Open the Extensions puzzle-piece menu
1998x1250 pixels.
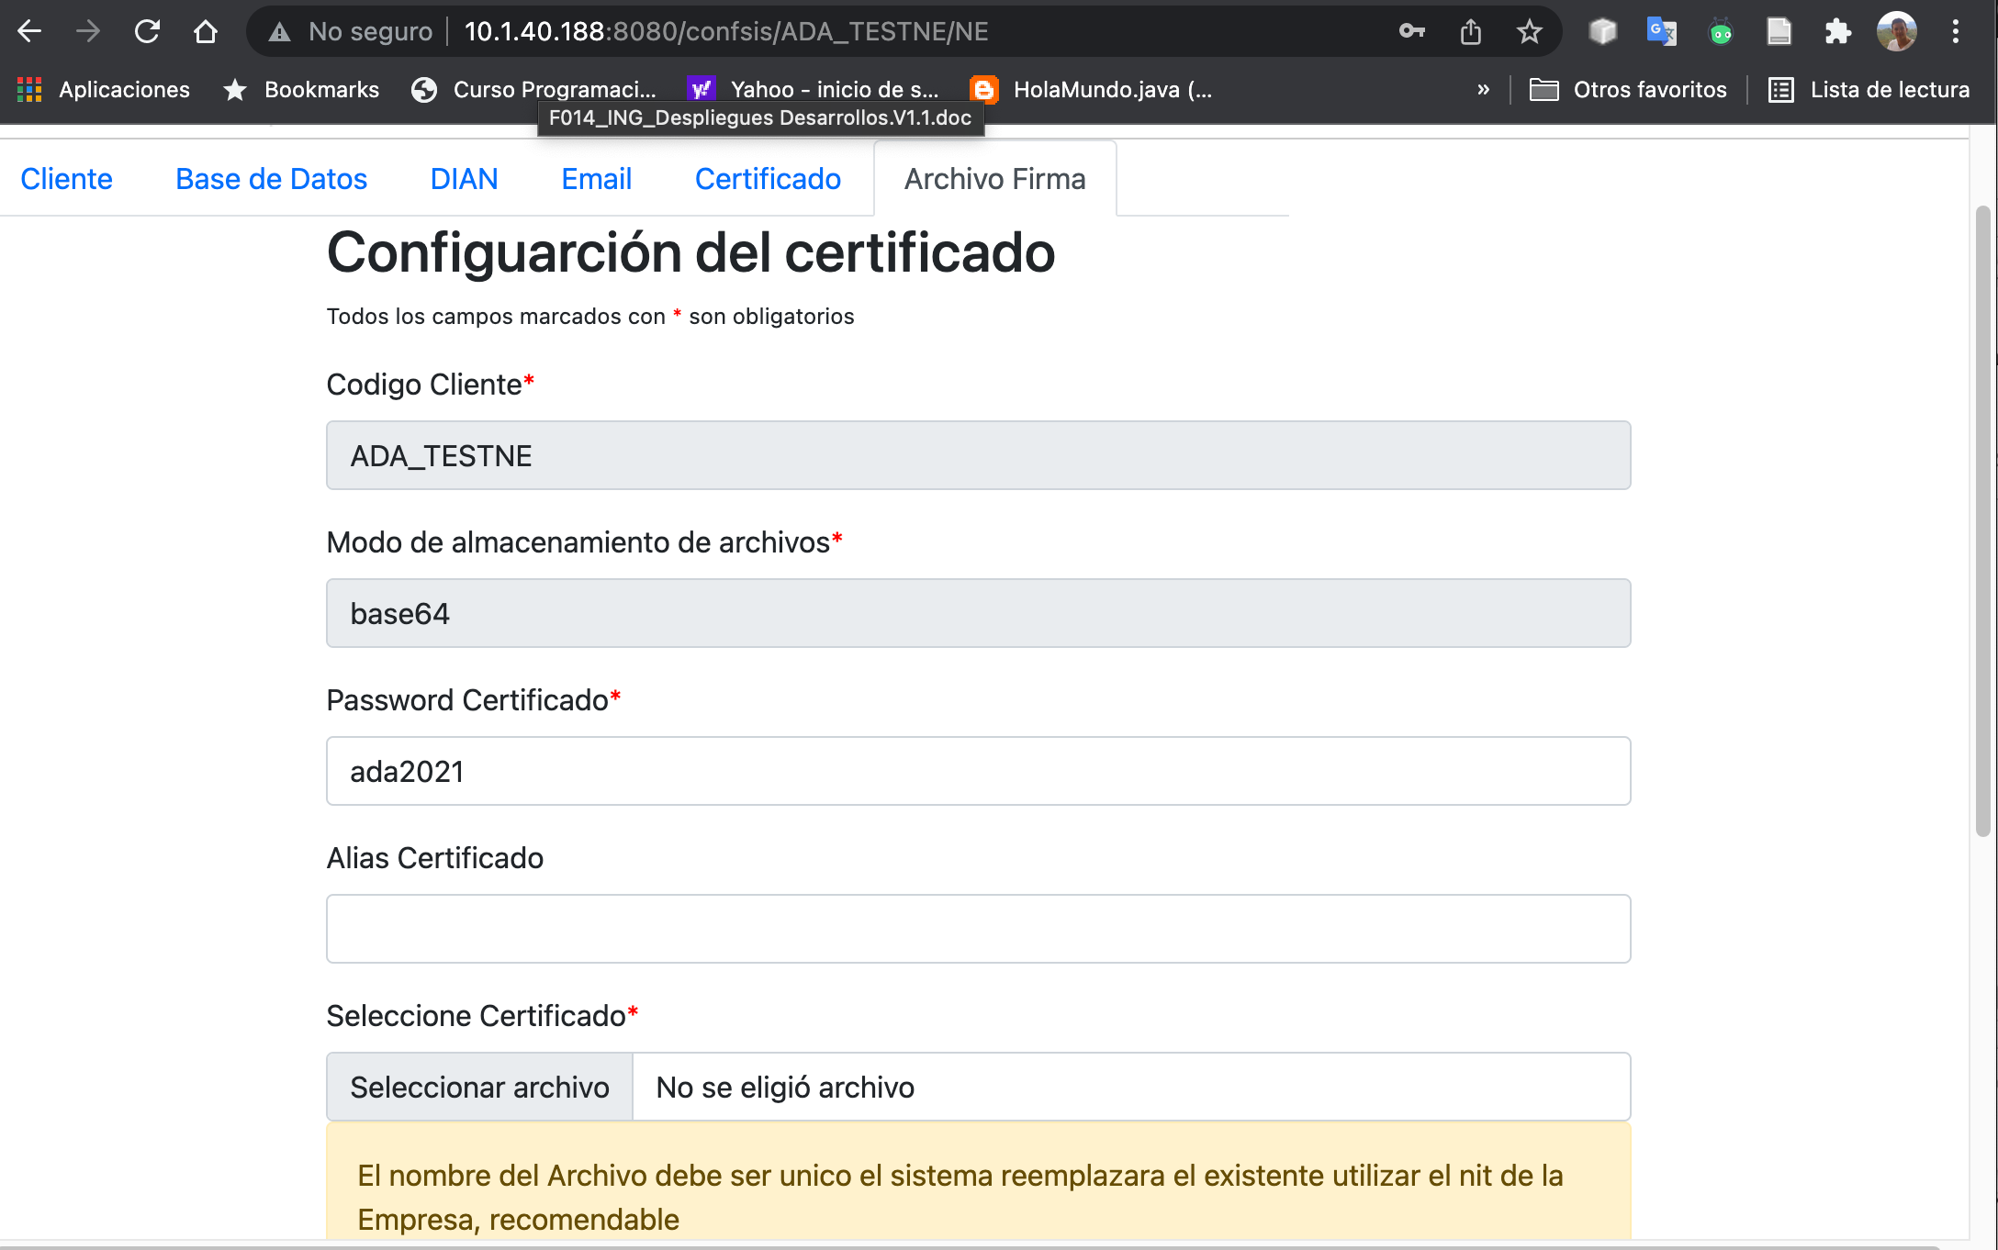tap(1837, 31)
